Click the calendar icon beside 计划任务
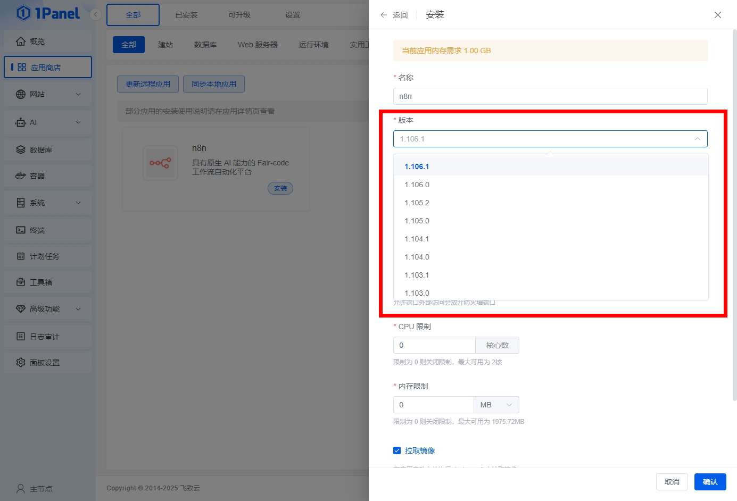 (21, 256)
